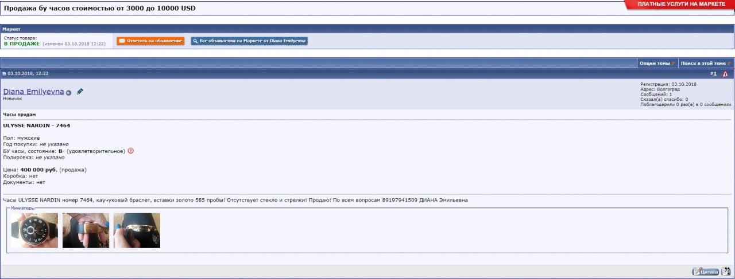The image size is (735, 279).
Task: Expand the Опции темы dropdown menu
Action: tap(657, 64)
